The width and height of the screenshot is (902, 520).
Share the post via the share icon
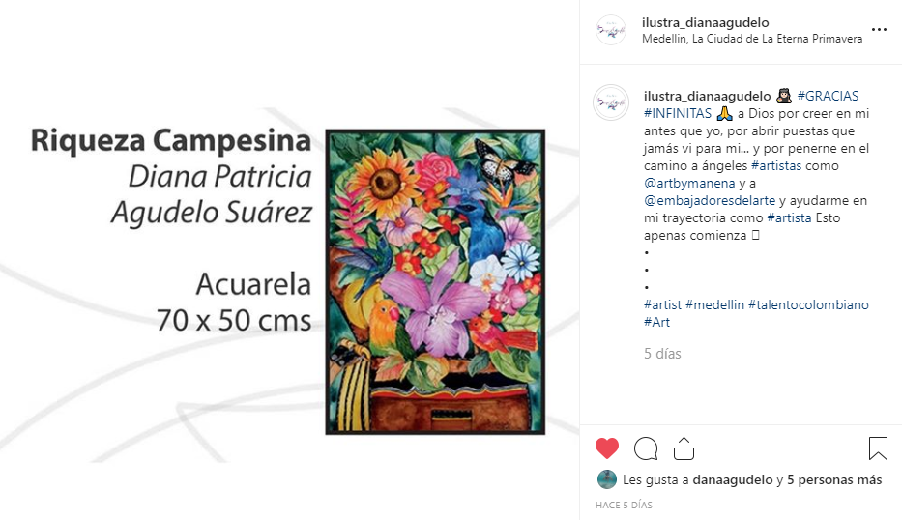tap(684, 448)
